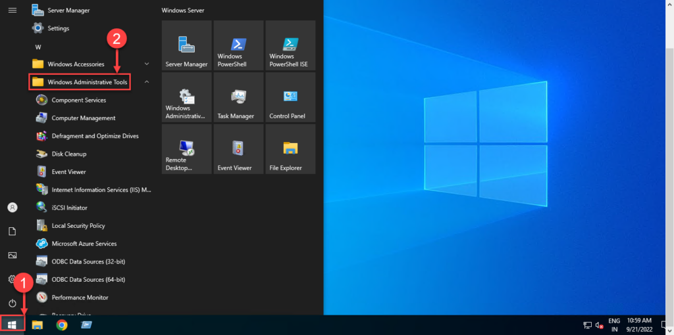The image size is (674, 335).
Task: Open the ENG IN language switcher
Action: [614, 324]
